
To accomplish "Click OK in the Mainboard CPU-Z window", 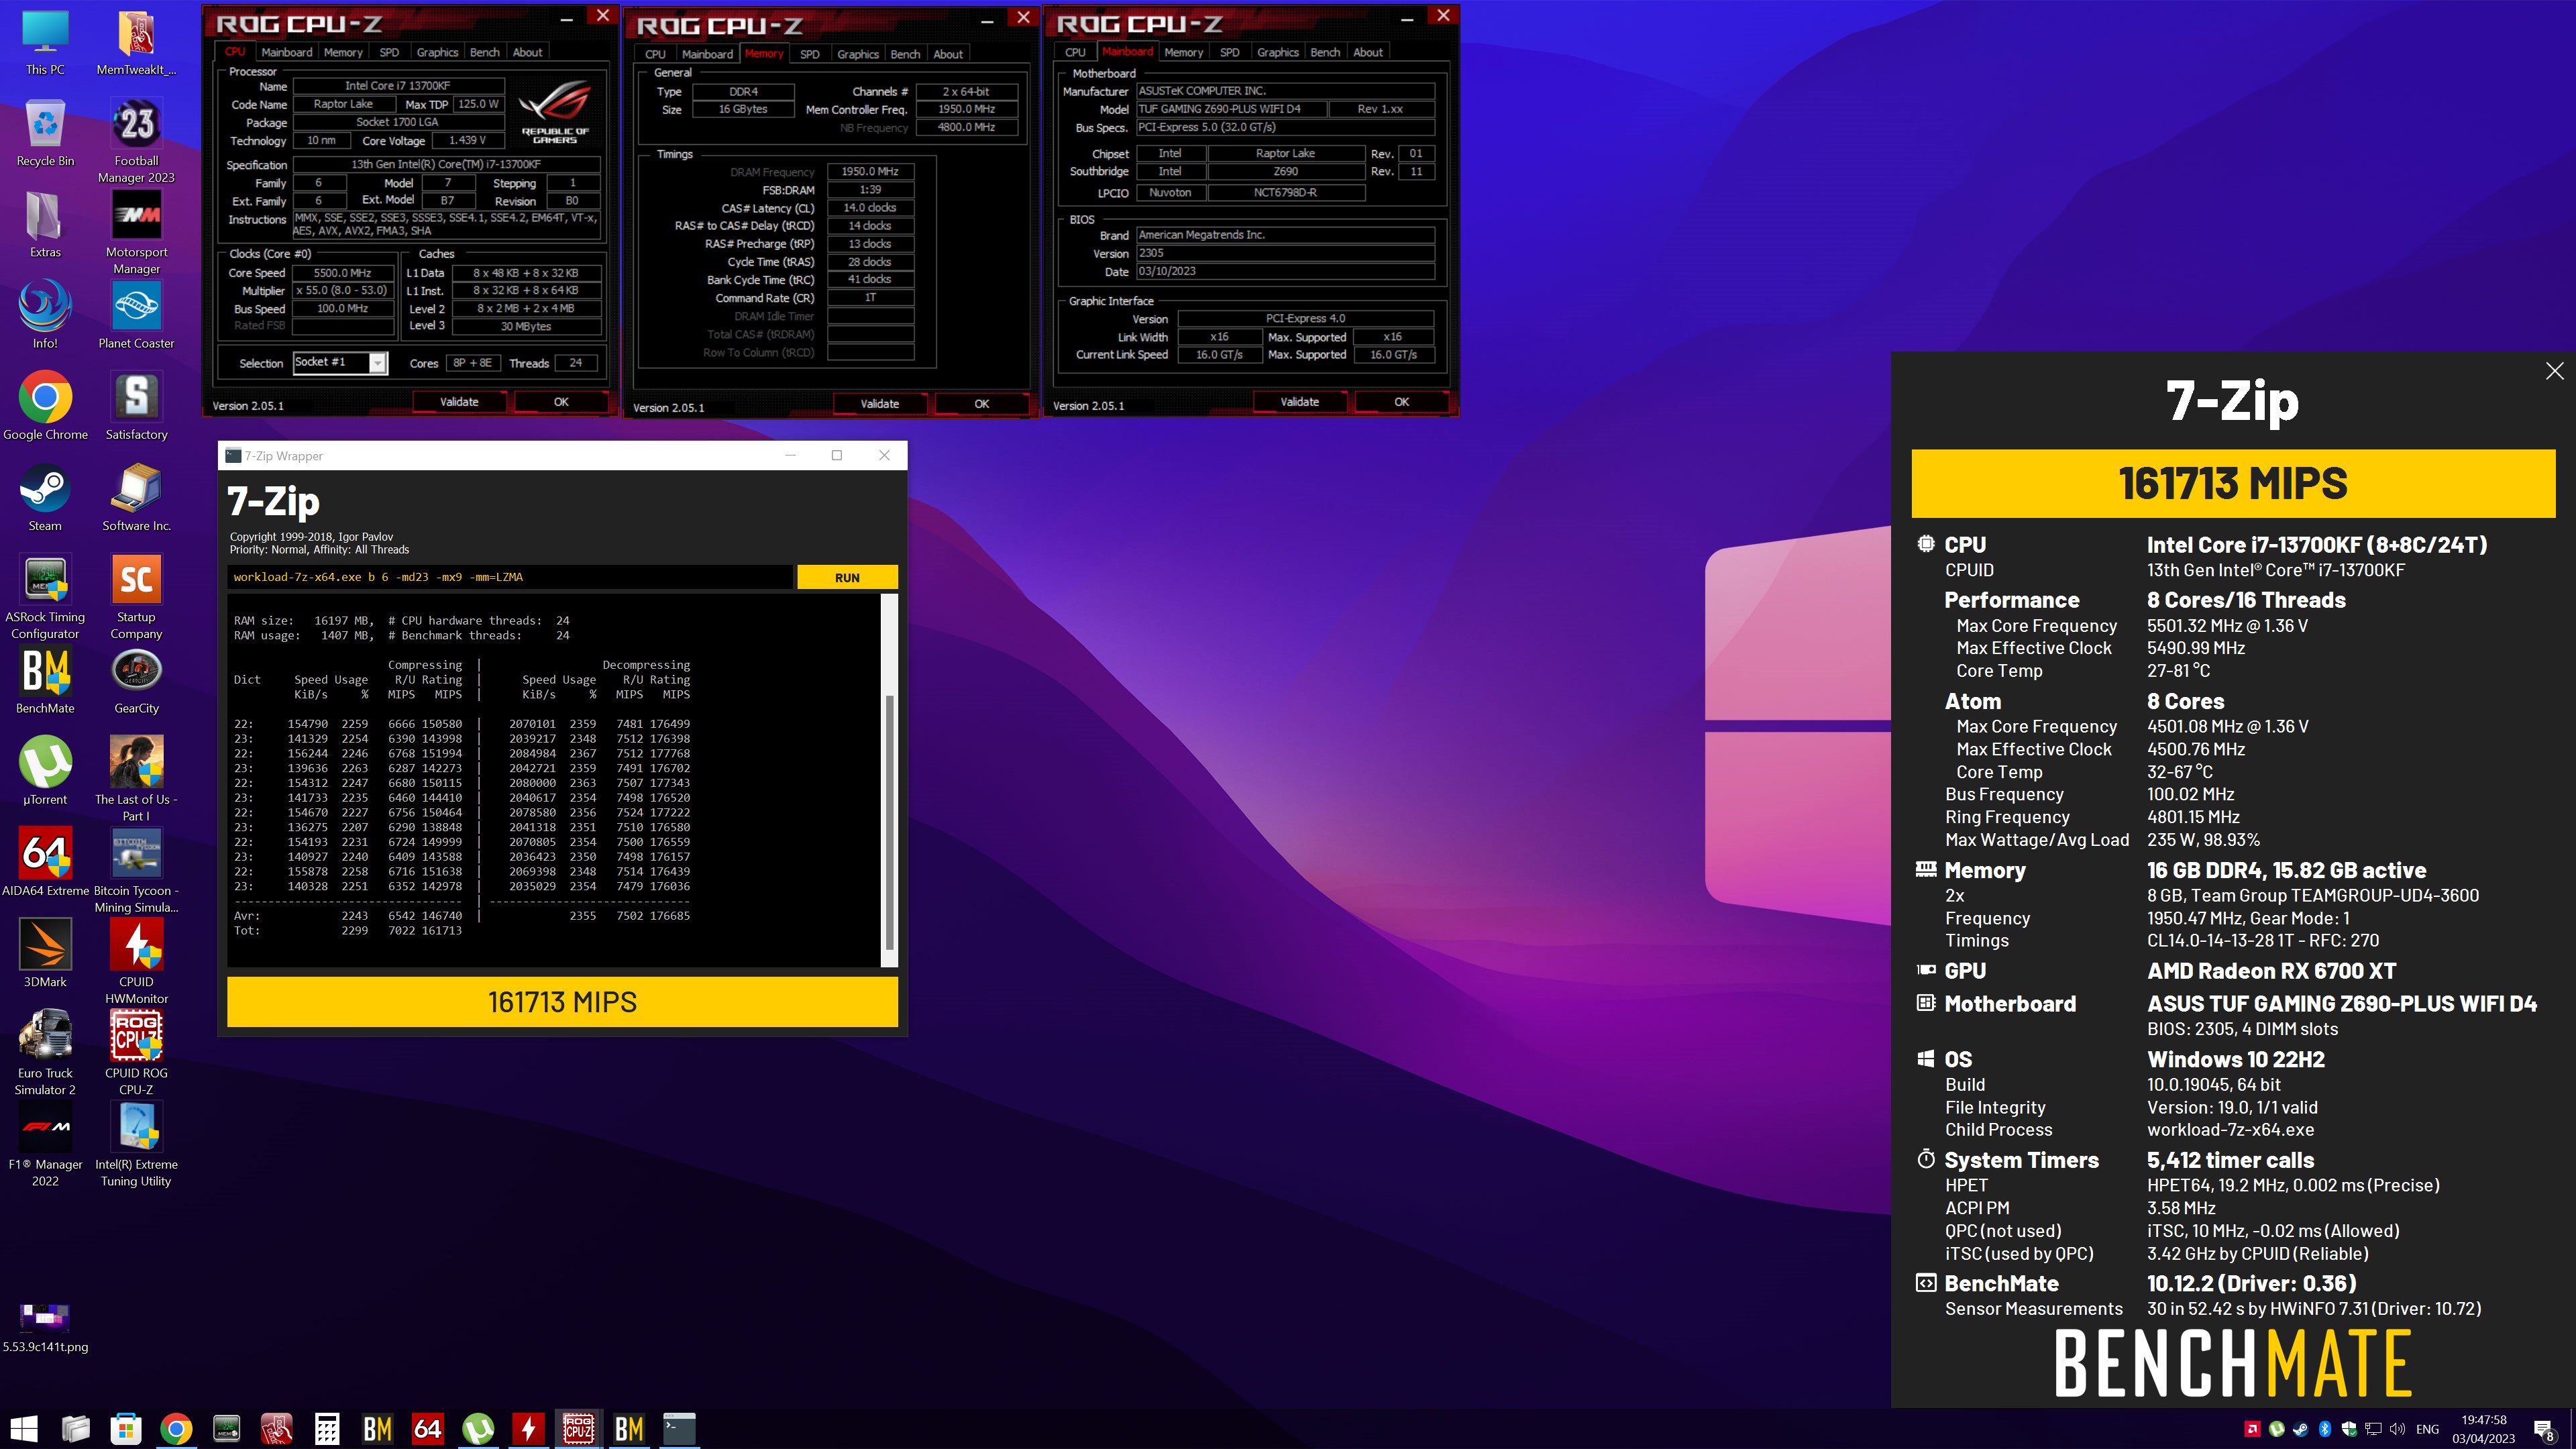I will [1402, 401].
